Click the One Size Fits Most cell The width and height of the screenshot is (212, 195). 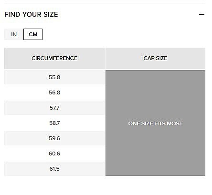coord(155,123)
